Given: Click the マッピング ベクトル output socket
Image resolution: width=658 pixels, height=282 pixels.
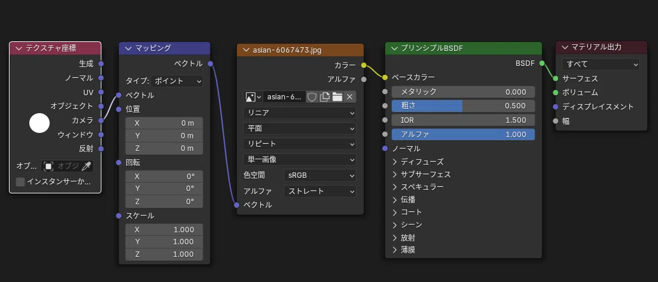Looking at the screenshot, I should [210, 64].
